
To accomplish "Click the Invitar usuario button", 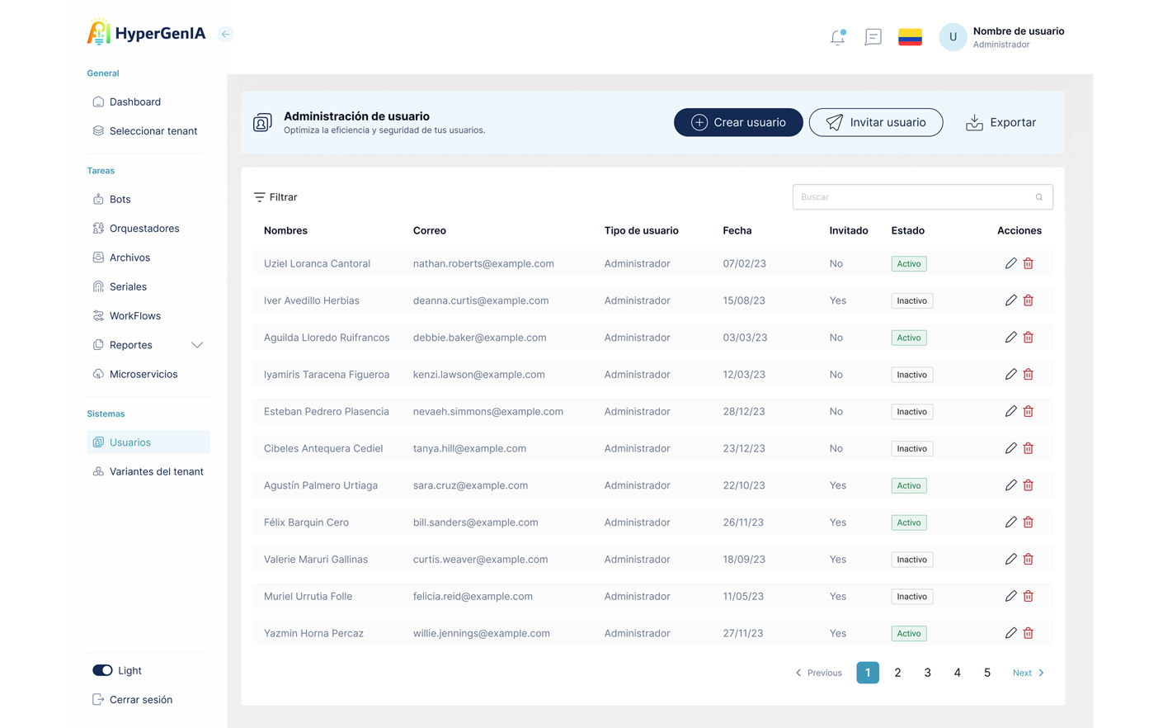I will 876,122.
